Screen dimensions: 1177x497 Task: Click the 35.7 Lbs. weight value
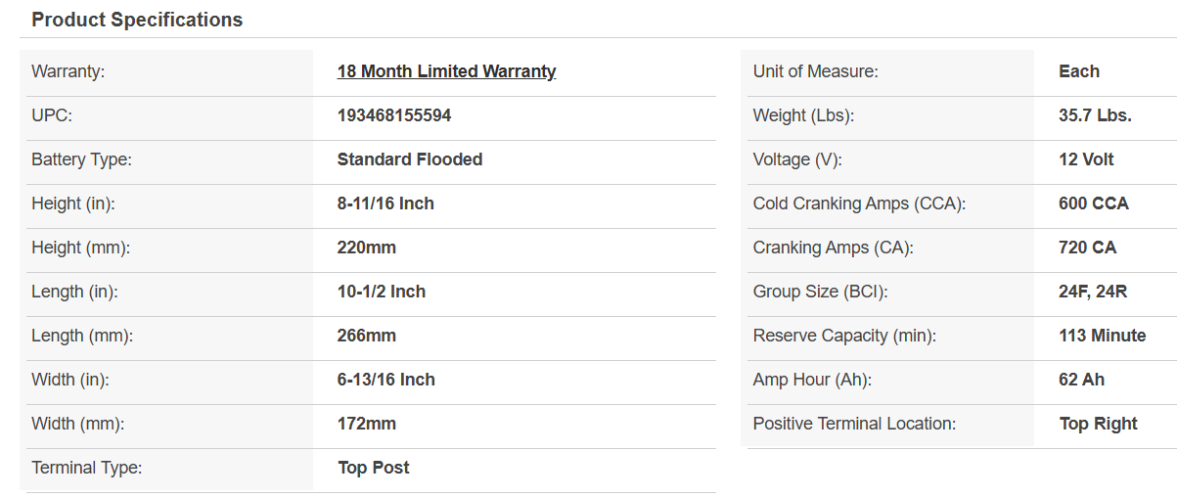point(1095,115)
